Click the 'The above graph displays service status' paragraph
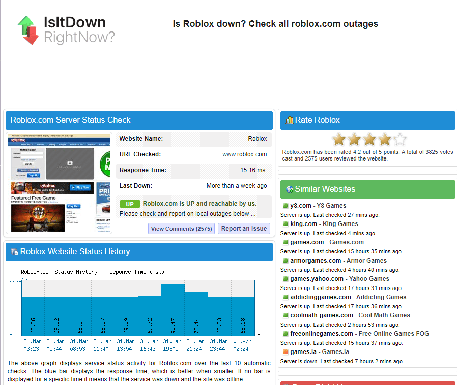457x385 pixels. [x=139, y=371]
